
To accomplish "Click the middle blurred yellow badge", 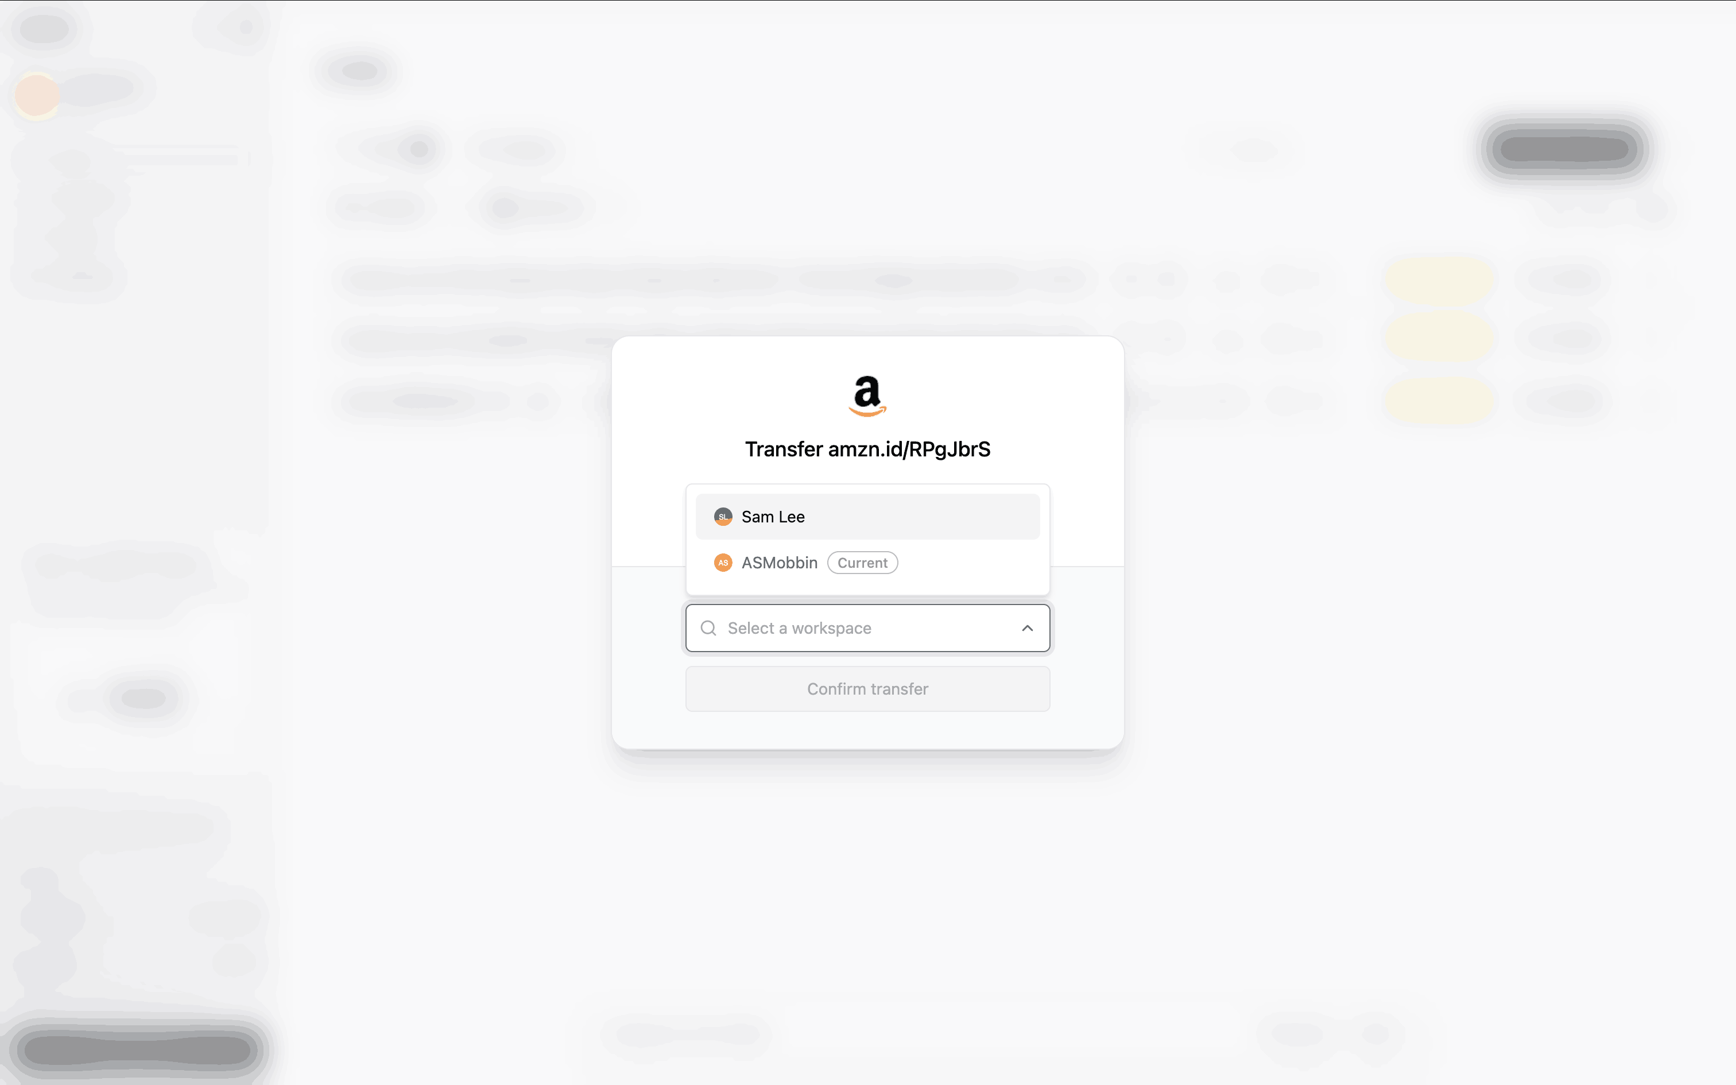I will (x=1438, y=338).
